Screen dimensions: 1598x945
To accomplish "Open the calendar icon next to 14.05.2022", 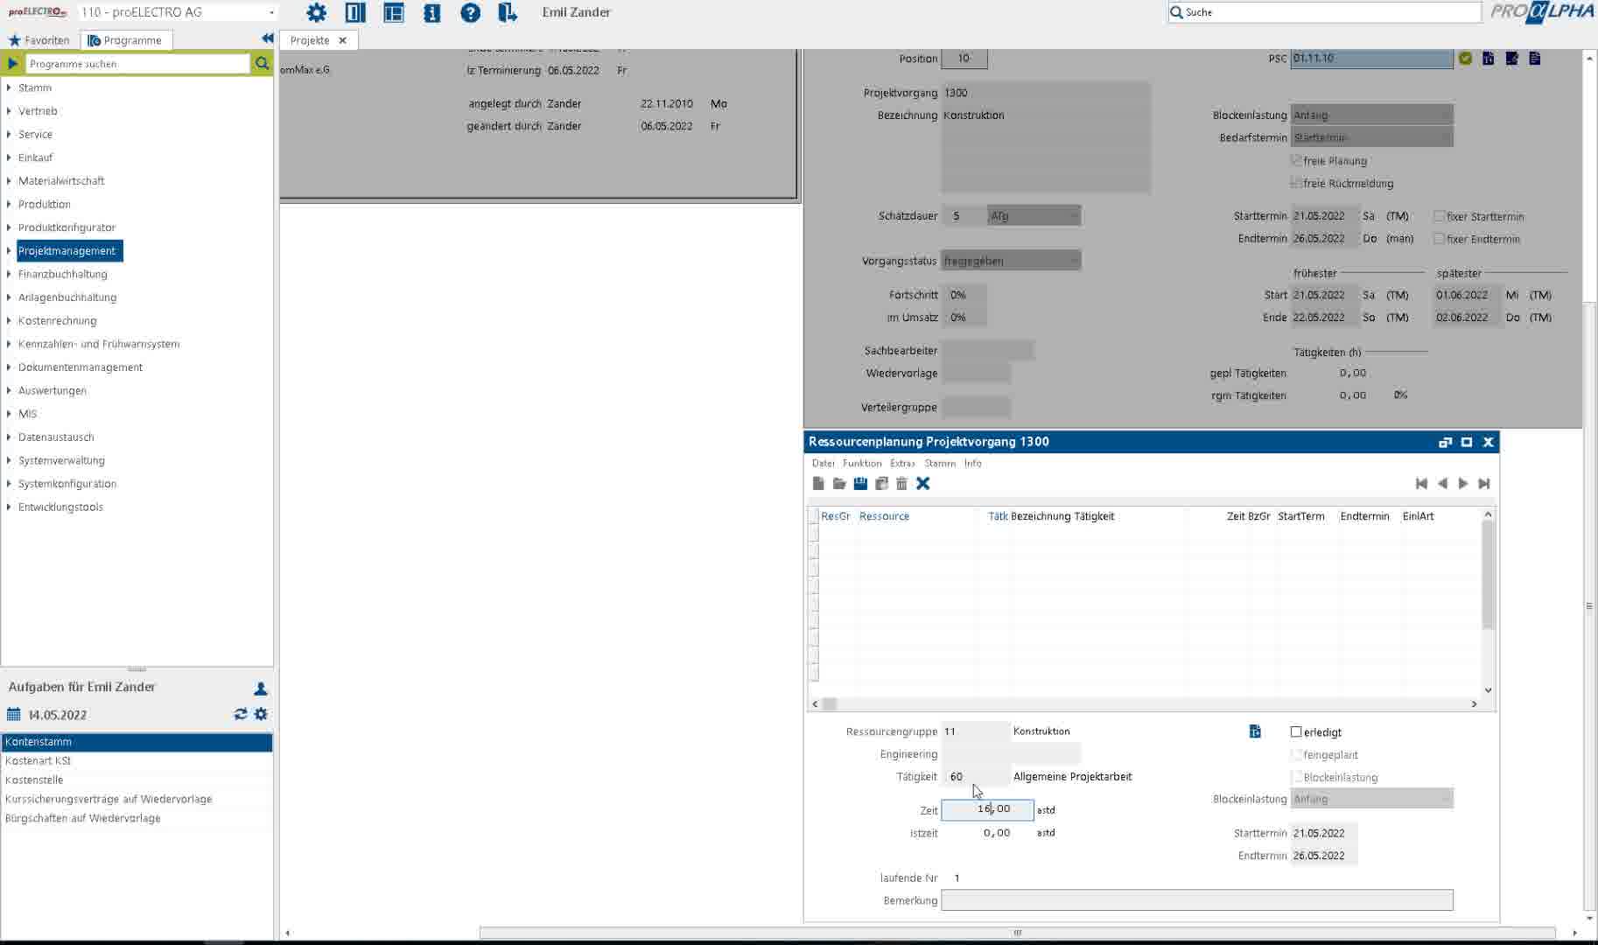I will [x=13, y=714].
